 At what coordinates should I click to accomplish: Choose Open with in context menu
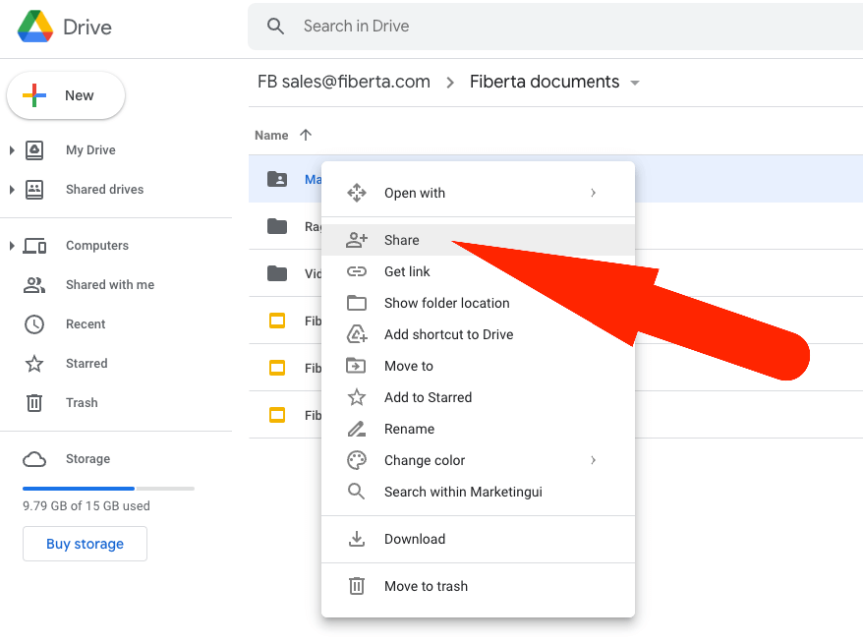tap(478, 193)
